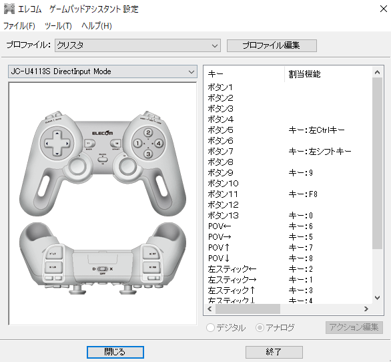Screen dimensions: 391x362
Task: Select the ボタン1 row
Action: click(x=288, y=87)
